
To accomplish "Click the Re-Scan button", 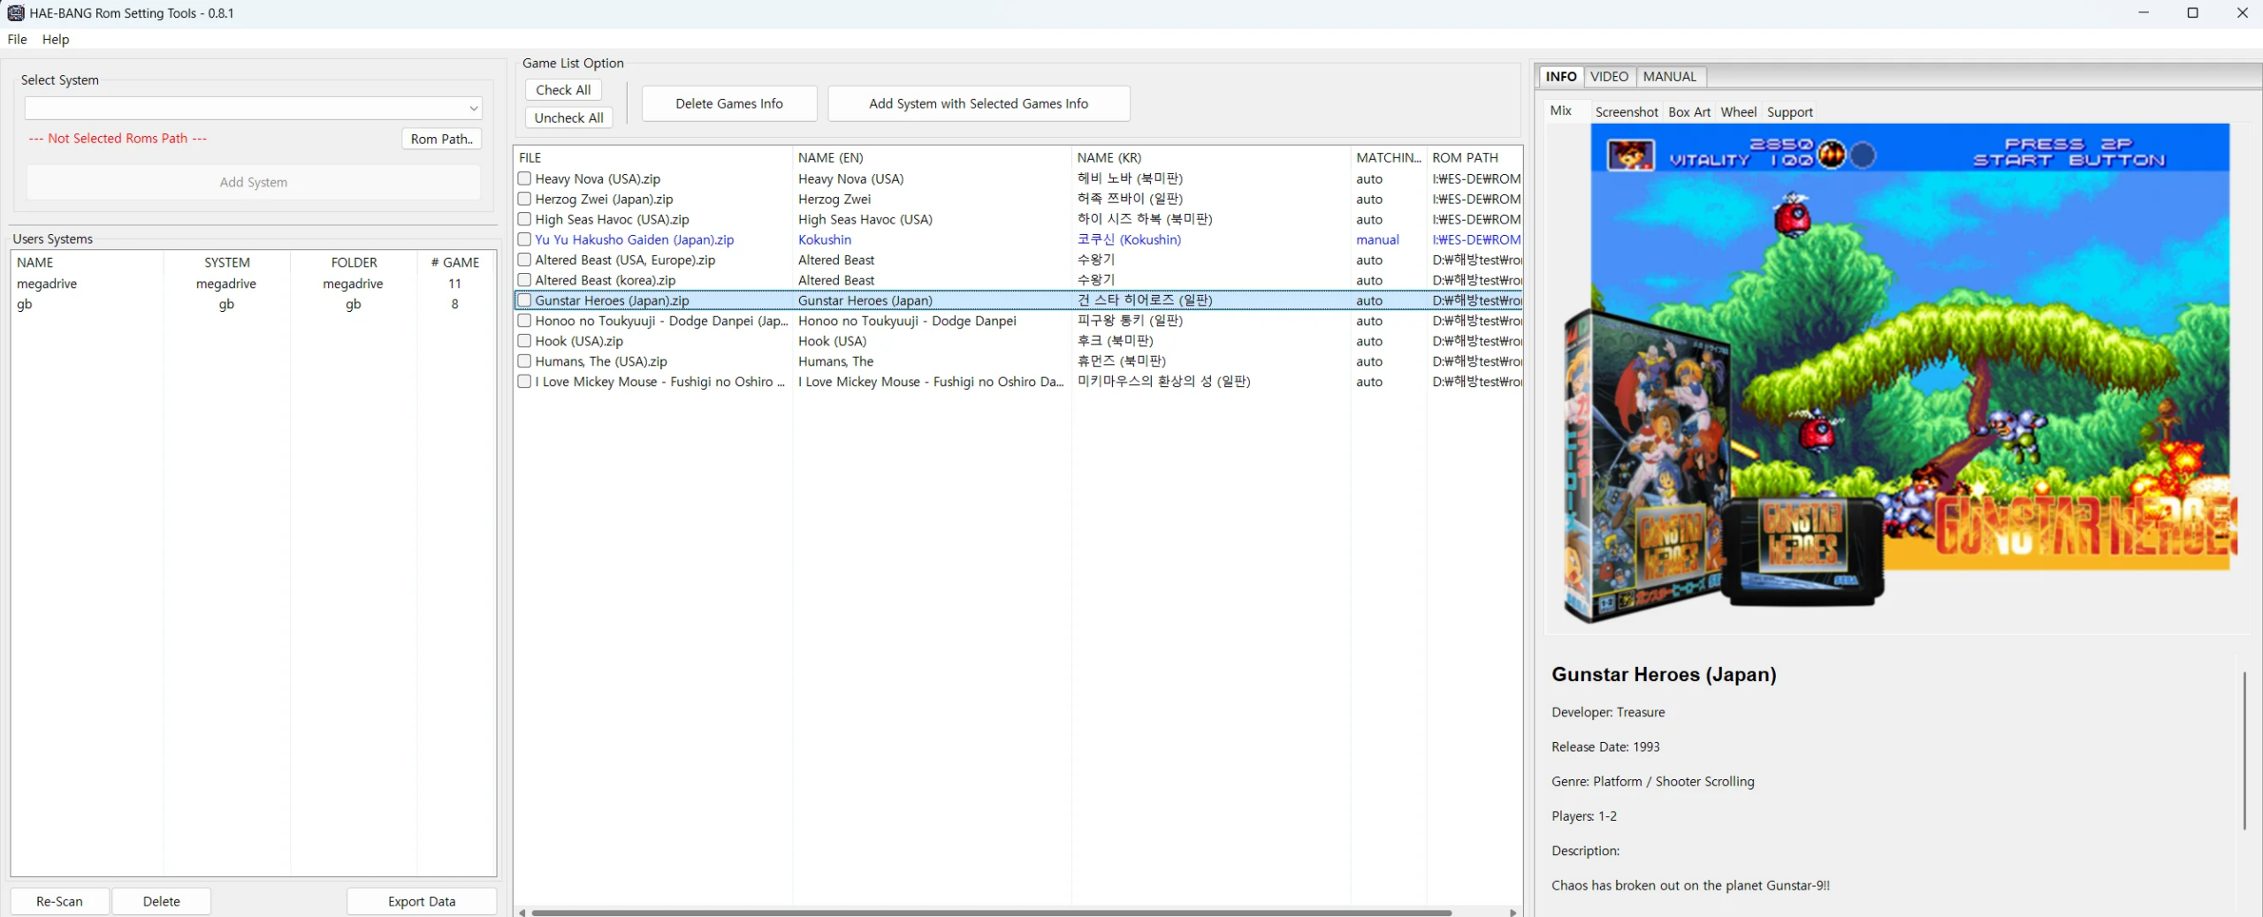I will point(59,901).
